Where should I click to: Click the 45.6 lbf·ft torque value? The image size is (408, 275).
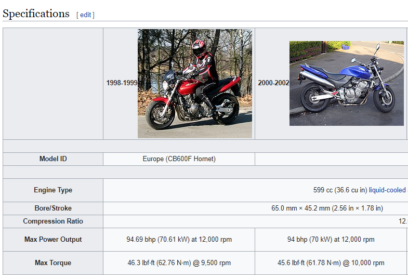point(331,263)
